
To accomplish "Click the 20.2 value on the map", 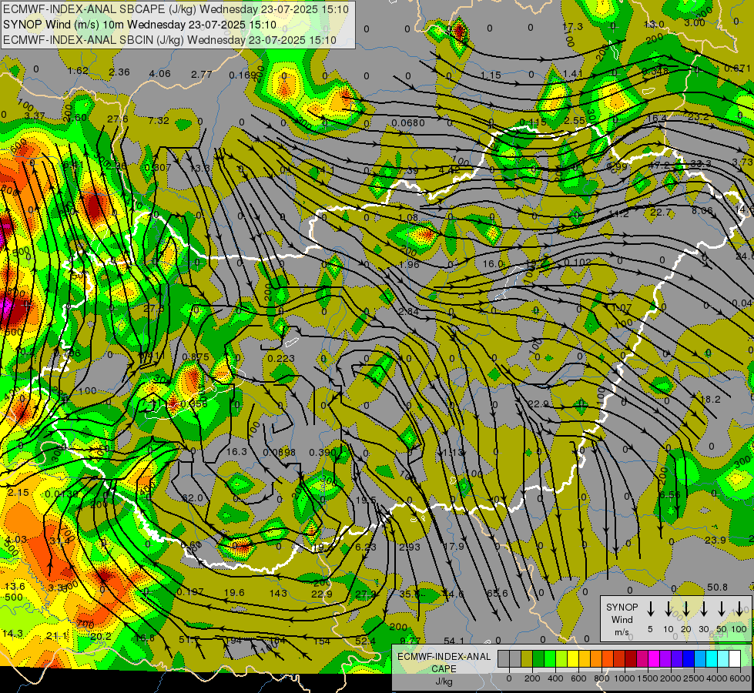I will click(x=100, y=636).
